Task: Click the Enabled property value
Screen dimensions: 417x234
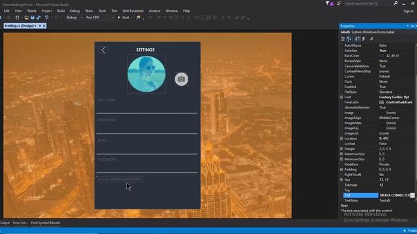Action: click(x=382, y=86)
